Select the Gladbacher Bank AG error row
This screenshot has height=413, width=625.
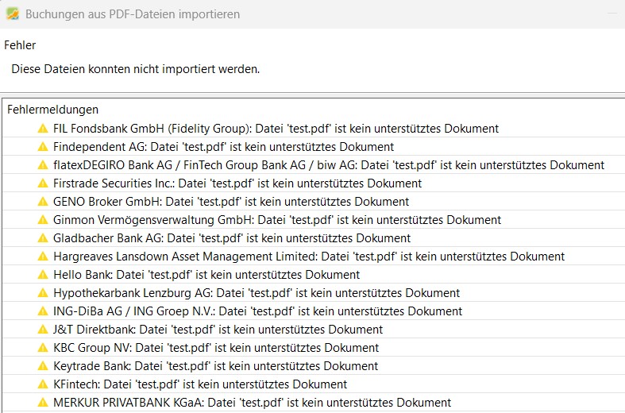pyautogui.click(x=231, y=238)
